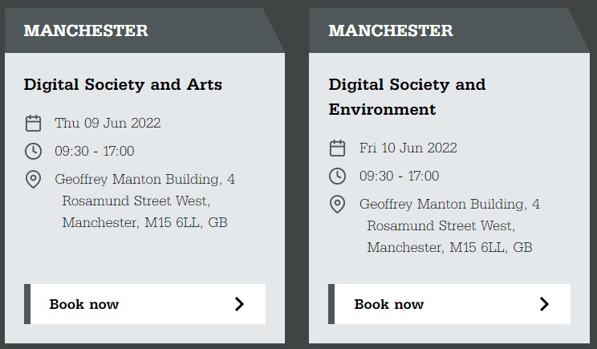Click the Arts card 09:30 - 17:00 time

95,151
